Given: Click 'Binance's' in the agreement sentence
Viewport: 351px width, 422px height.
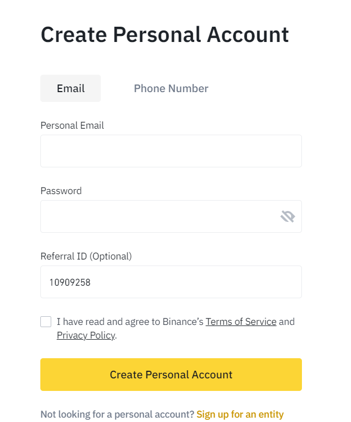Looking at the screenshot, I should point(183,322).
